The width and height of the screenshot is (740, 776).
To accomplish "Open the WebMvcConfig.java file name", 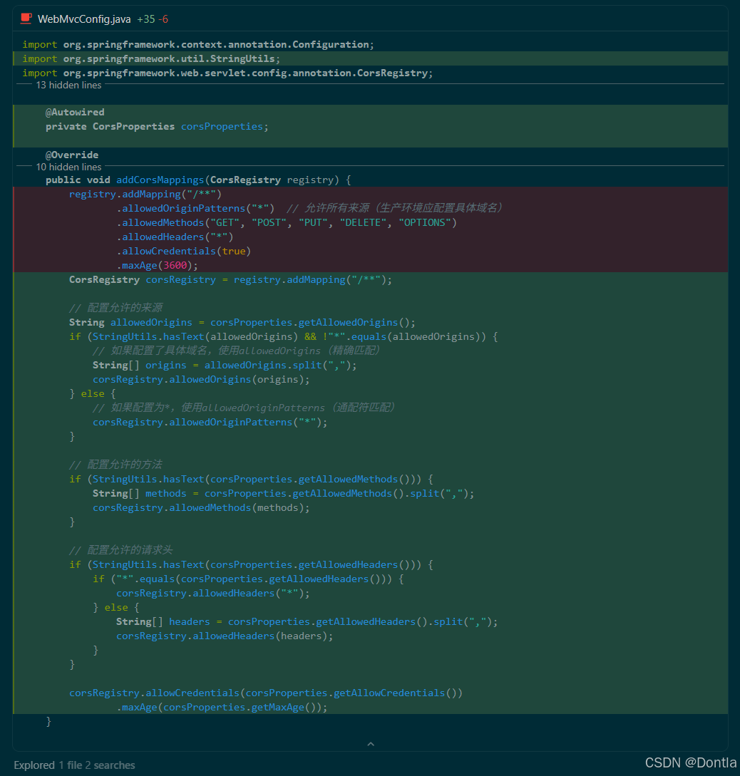I will [84, 19].
